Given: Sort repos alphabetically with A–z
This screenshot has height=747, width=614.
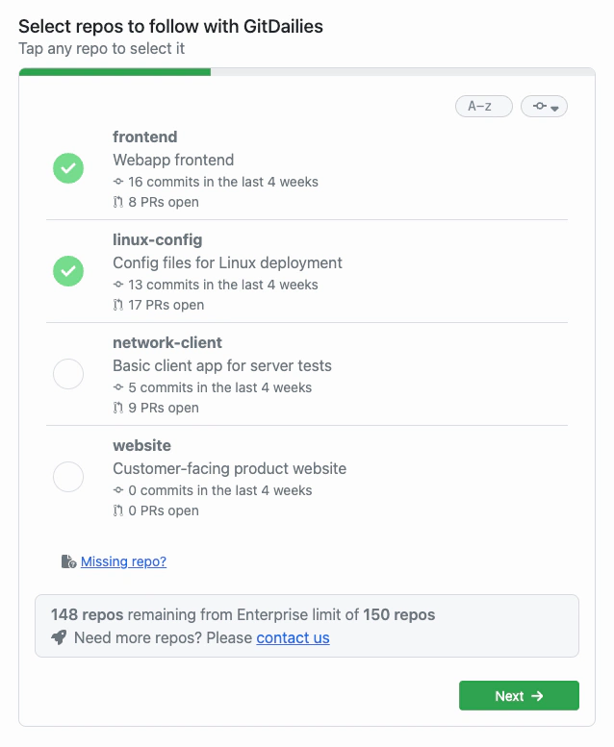Looking at the screenshot, I should pos(483,107).
